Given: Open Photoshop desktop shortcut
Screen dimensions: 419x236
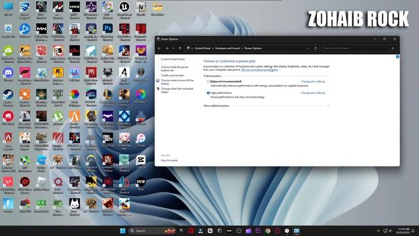Looking at the screenshot, I should 107,31.
